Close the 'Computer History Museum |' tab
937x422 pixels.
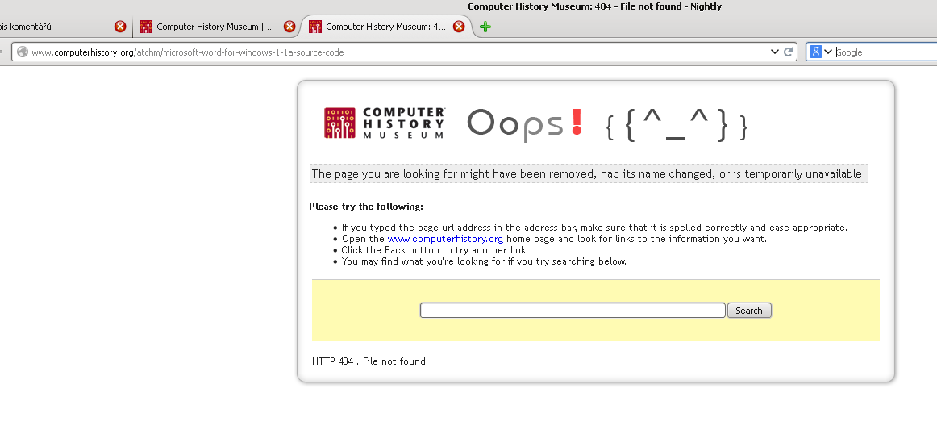(x=289, y=27)
